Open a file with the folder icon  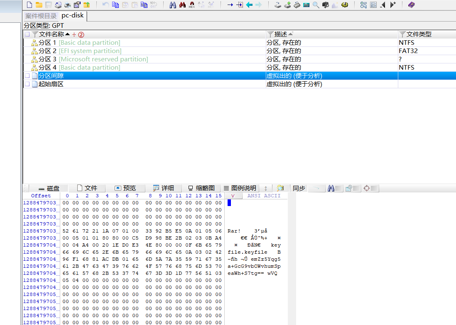pyautogui.click(x=39, y=5)
